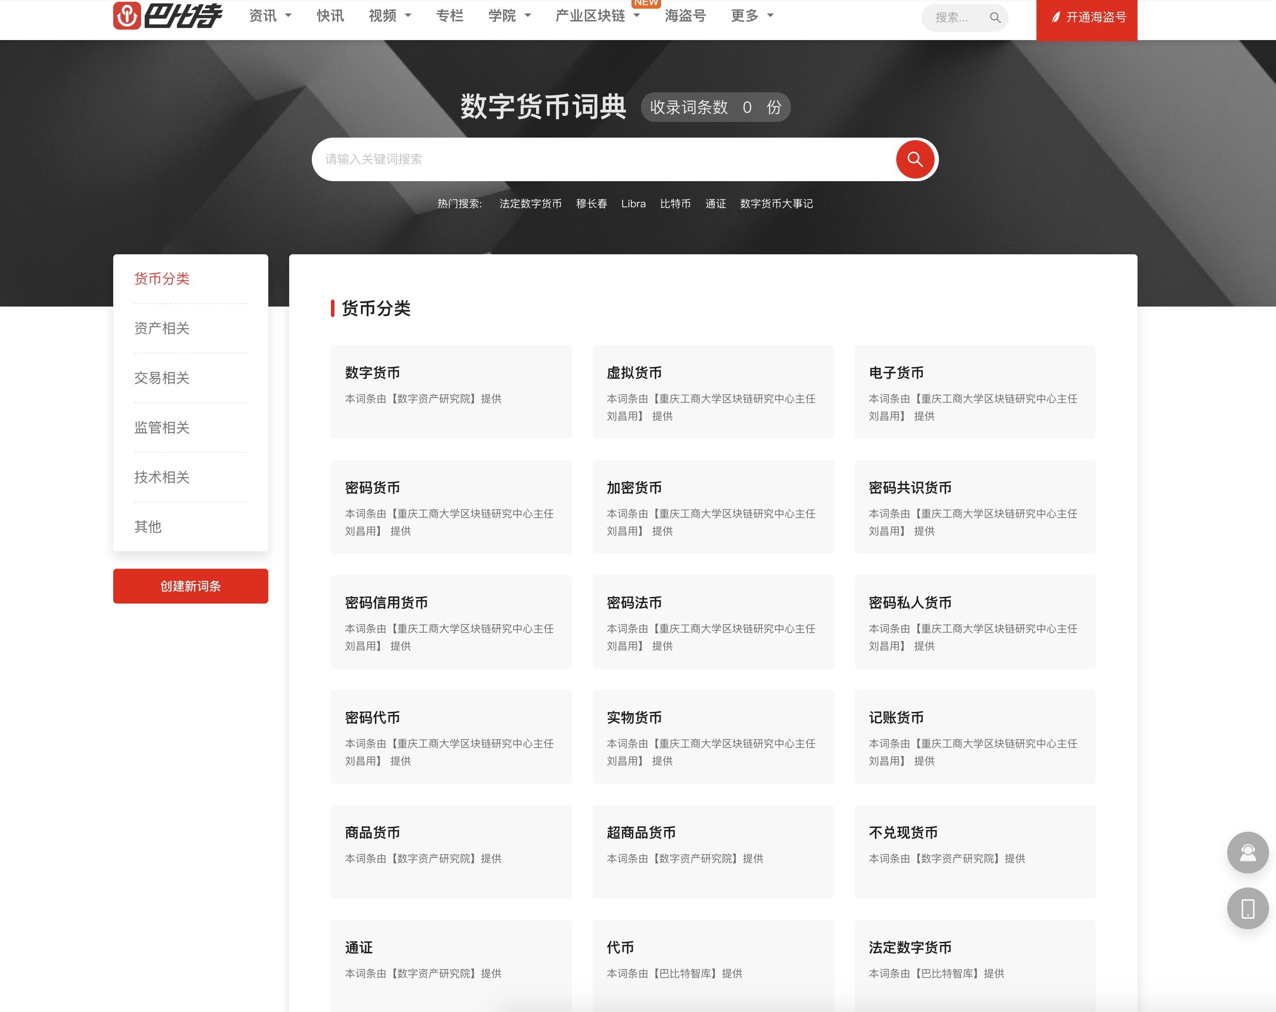Select 技术相关 sidebar category
Image resolution: width=1276 pixels, height=1012 pixels.
[x=162, y=477]
